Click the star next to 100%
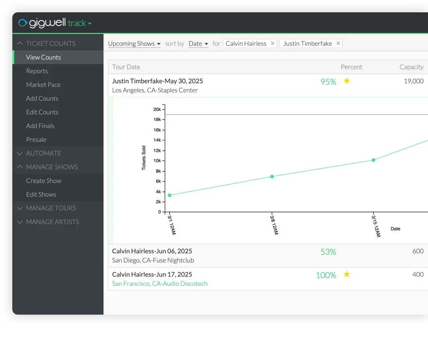Screen dimensions: 428x354 (x=347, y=274)
